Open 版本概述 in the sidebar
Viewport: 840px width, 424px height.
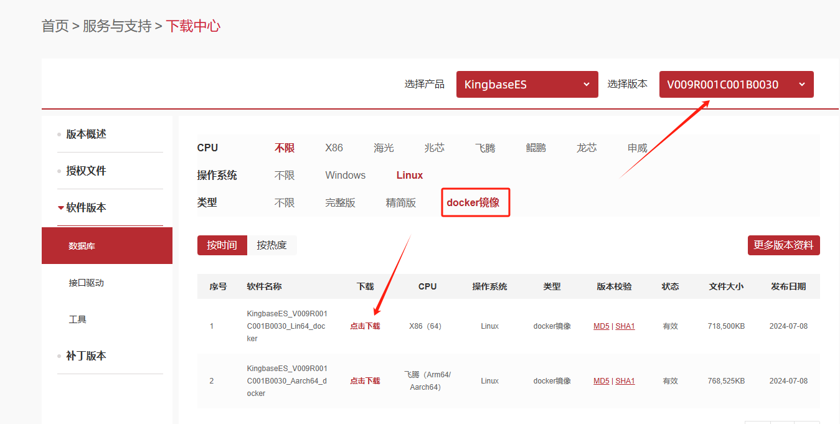[86, 134]
